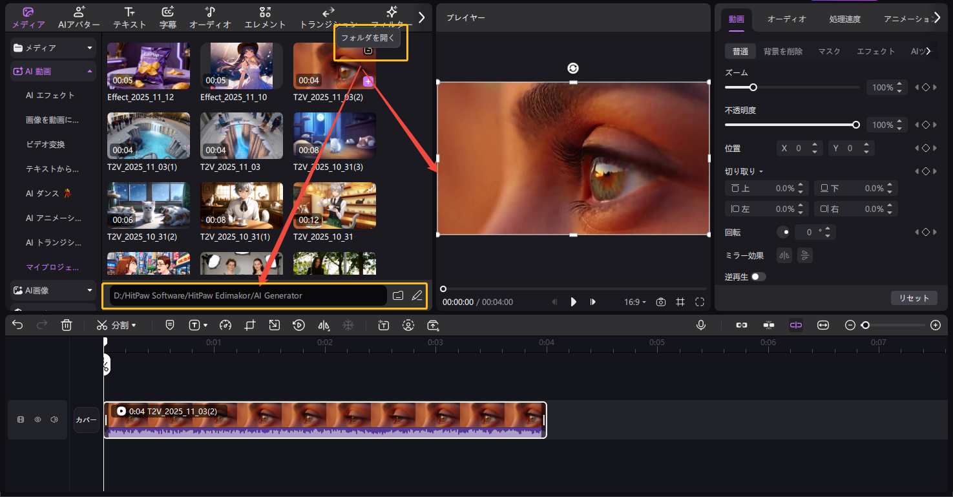Expand the 分割 split dropdown
Viewport: 953px width, 497px height.
tap(134, 325)
